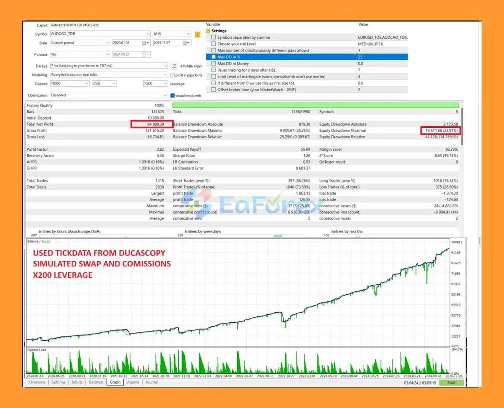504x408 pixels.
Task: Toggle 'Max DD in Money' checkbox
Action: 214,64
